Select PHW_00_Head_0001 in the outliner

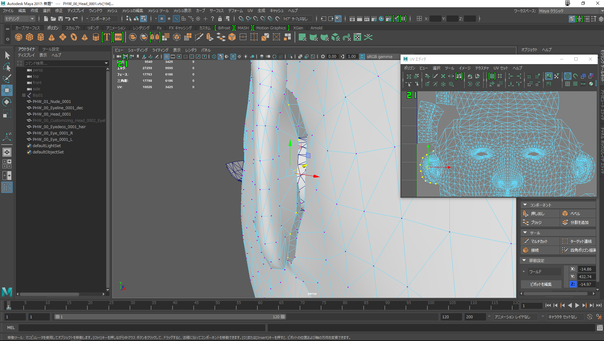52,114
